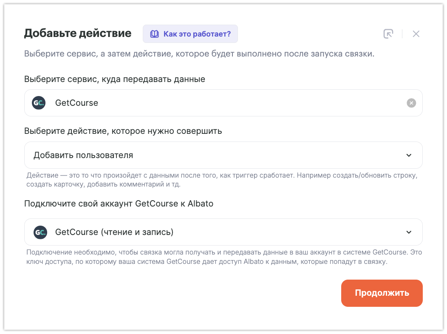Open the "Добавить пользователя" action dropdown
Viewport: 447px width, 334px height.
[212, 155]
